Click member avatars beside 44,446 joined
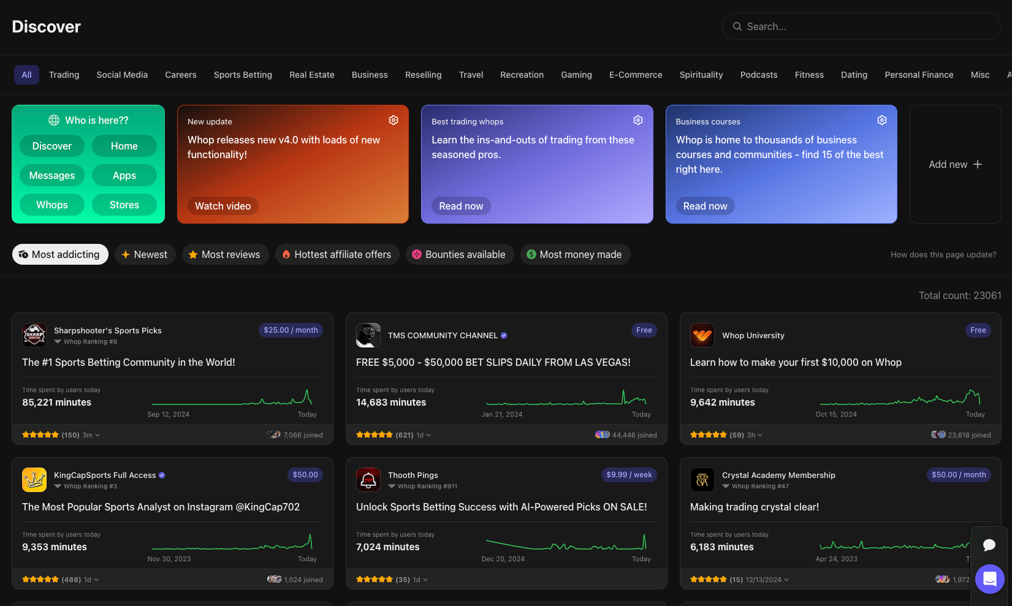 603,435
